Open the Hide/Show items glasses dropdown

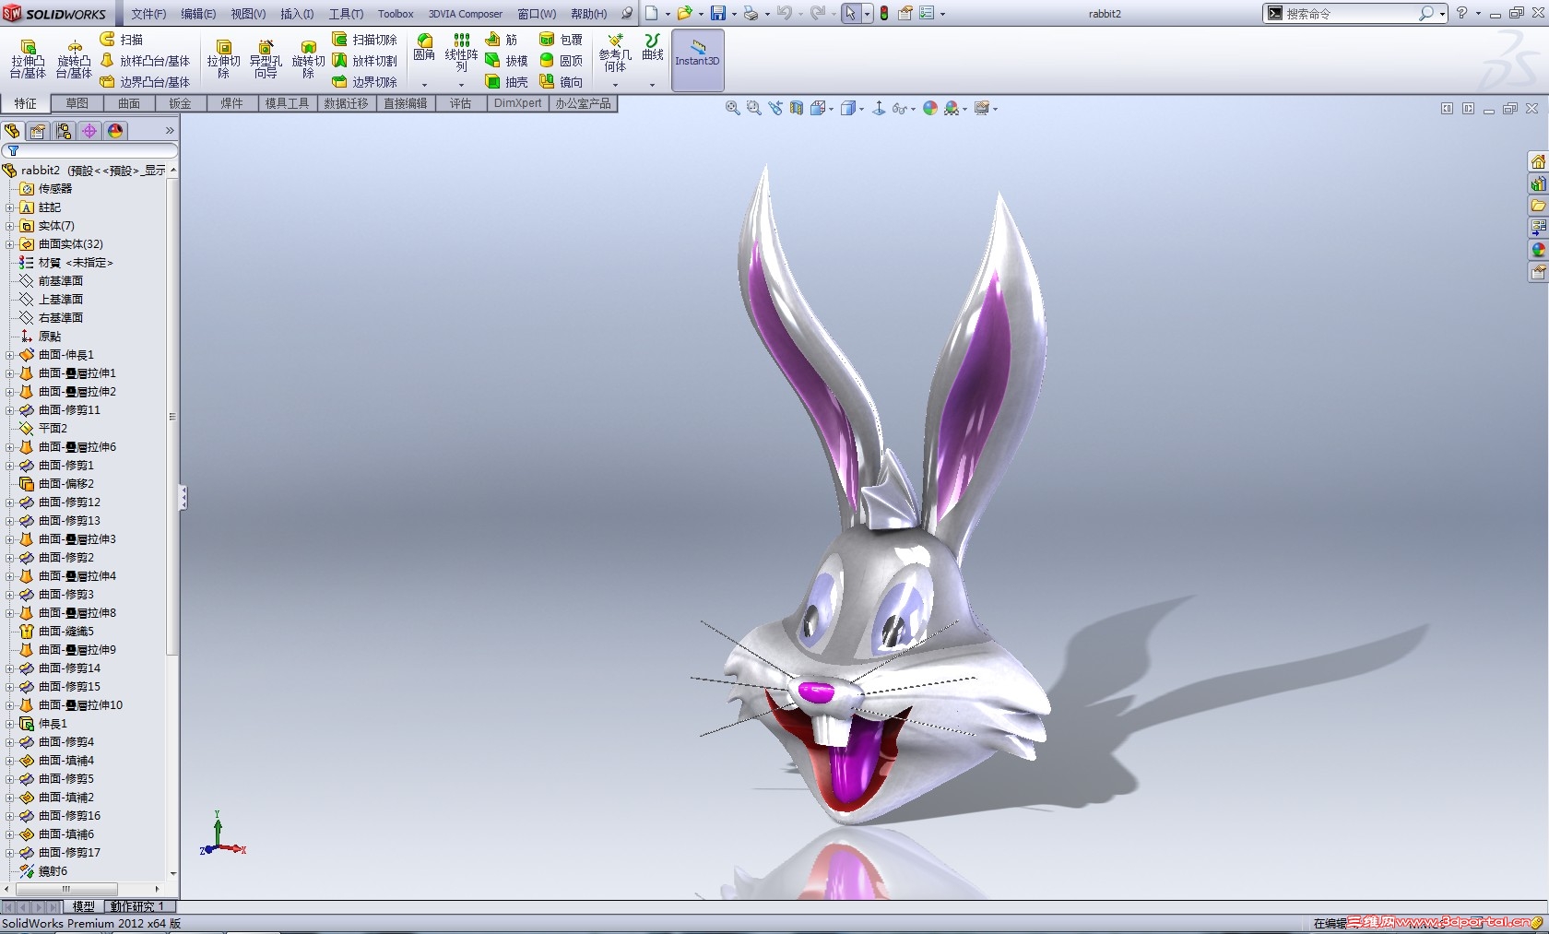[x=913, y=109]
